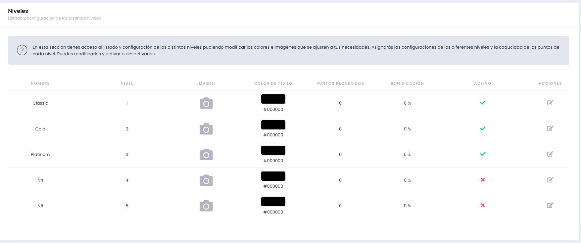Viewport: 581px width, 243px height.
Task: Click the Color de texto column header
Action: [273, 83]
